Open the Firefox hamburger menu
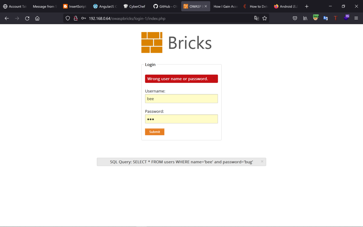The width and height of the screenshot is (363, 227). [x=356, y=18]
